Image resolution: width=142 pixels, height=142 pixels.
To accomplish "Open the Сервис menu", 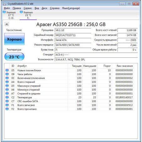I will 28,8.
